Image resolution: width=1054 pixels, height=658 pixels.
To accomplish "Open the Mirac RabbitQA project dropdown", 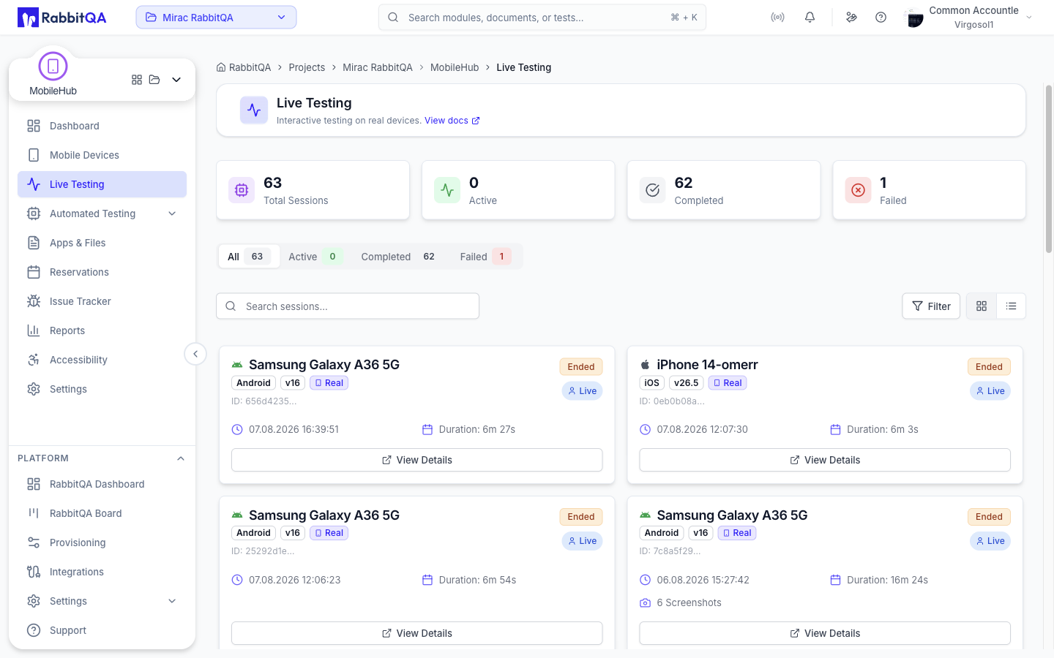I will [216, 18].
